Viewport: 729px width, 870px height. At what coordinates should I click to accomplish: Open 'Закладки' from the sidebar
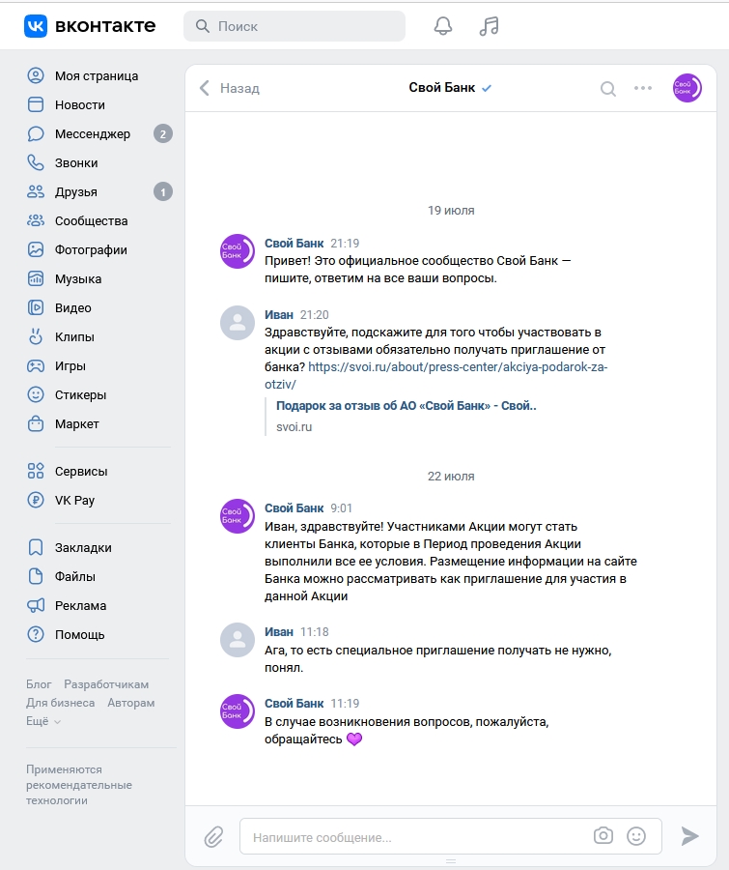click(x=83, y=547)
